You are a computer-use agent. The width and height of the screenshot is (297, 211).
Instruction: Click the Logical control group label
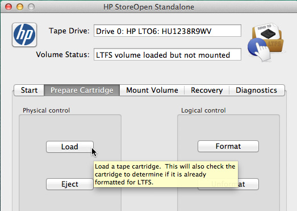tap(203, 110)
